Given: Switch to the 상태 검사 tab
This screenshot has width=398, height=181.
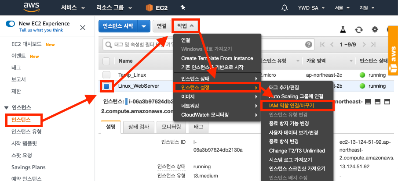Looking at the screenshot, I should click(139, 127).
